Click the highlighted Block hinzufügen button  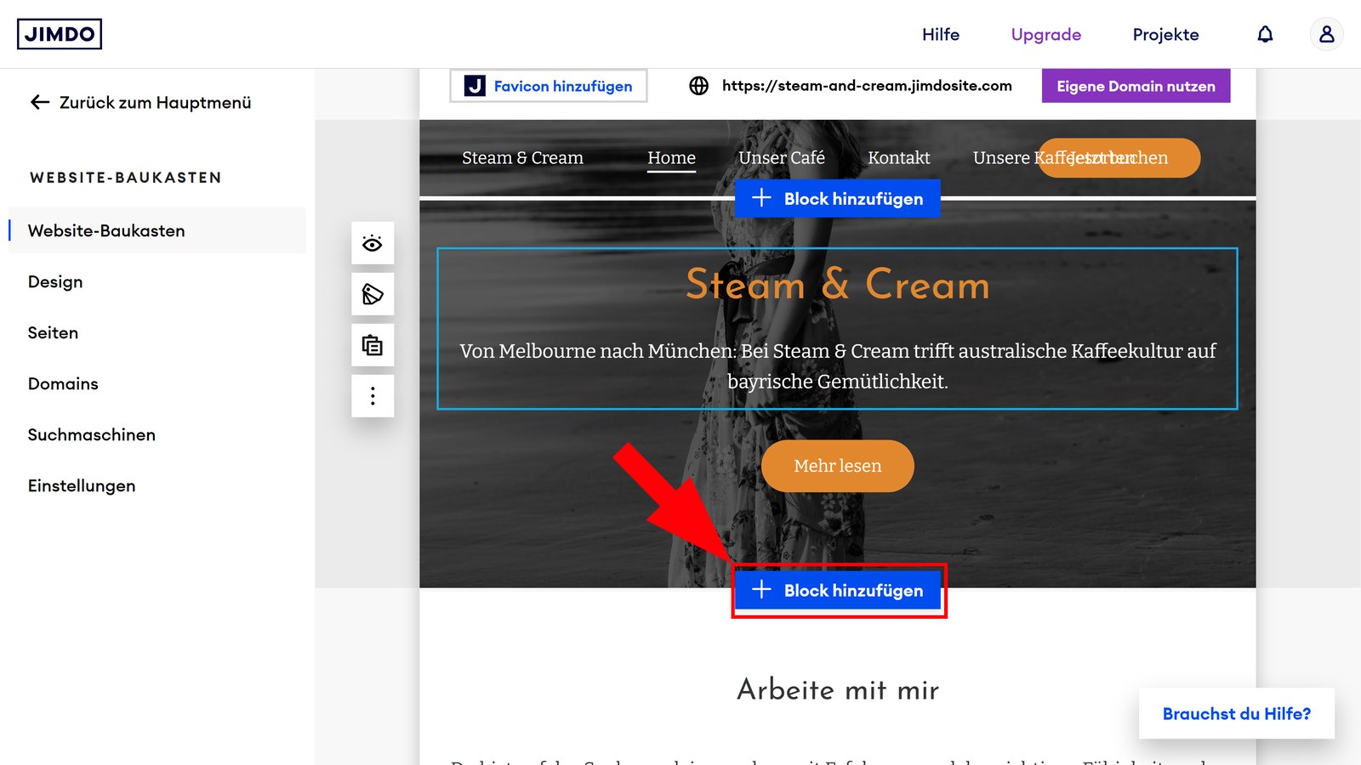point(837,590)
